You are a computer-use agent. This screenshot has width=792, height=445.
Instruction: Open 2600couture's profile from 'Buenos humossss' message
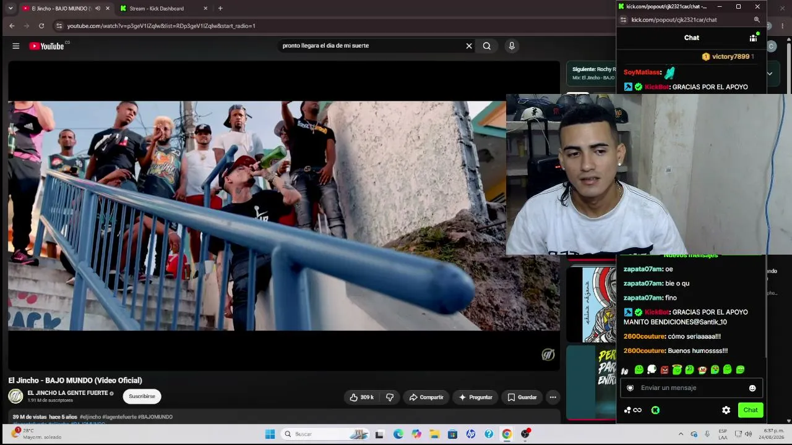(644, 351)
